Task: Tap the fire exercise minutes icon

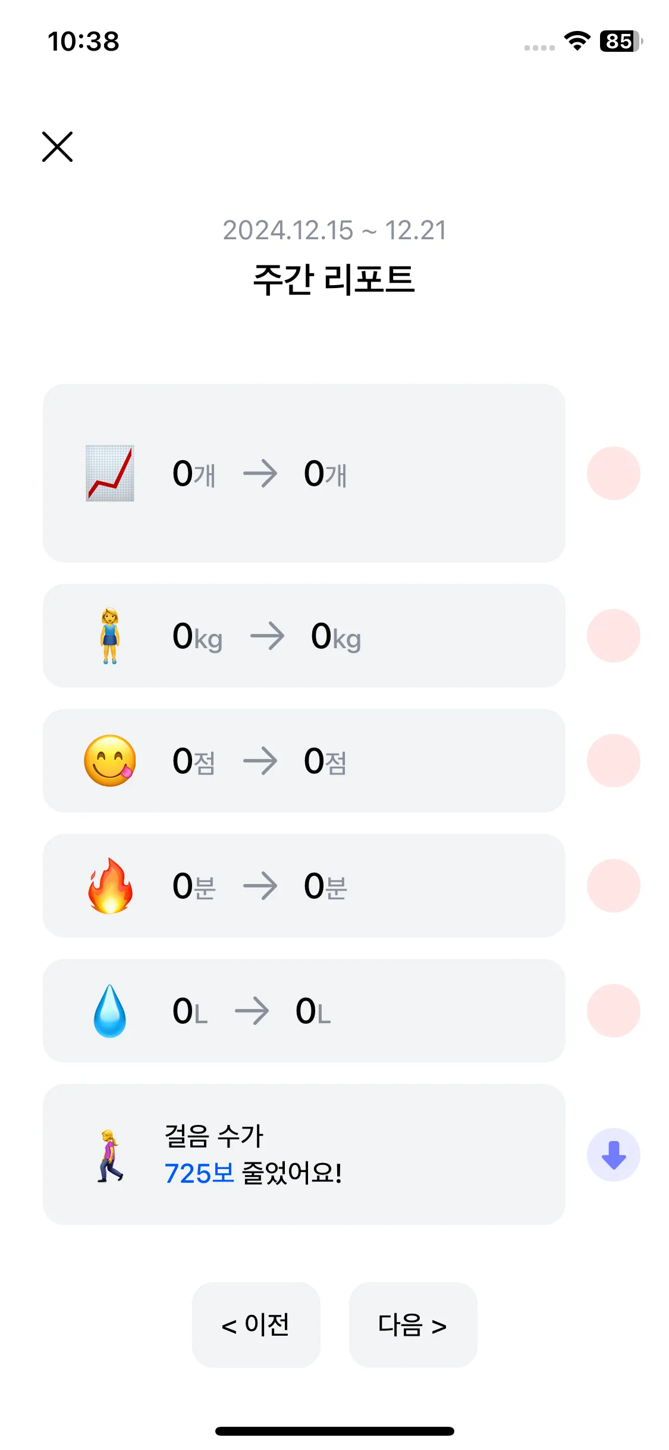Action: point(110,886)
